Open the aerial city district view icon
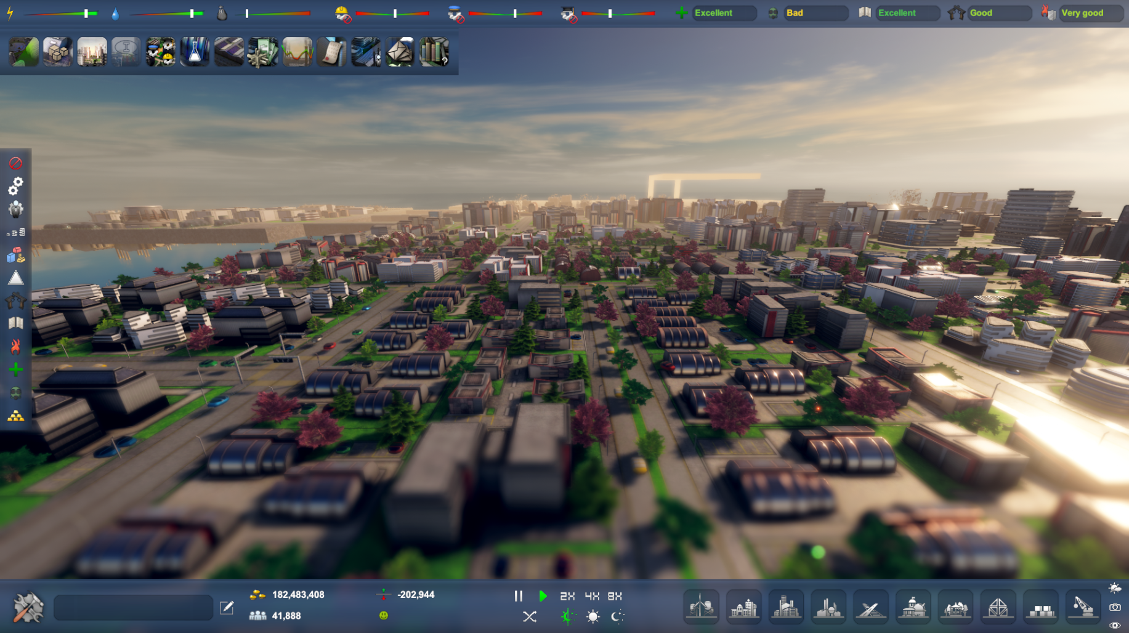The width and height of the screenshot is (1129, 633). (366, 52)
